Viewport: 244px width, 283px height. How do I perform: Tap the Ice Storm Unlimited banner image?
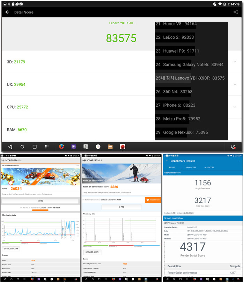[40, 176]
